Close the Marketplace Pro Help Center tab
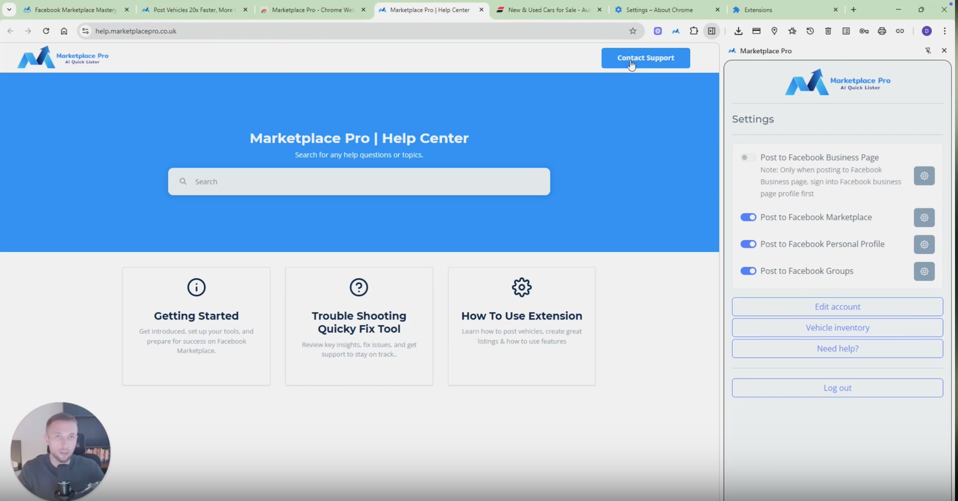This screenshot has width=958, height=501. (x=481, y=9)
